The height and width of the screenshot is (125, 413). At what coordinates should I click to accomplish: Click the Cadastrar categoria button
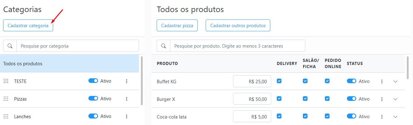(28, 26)
